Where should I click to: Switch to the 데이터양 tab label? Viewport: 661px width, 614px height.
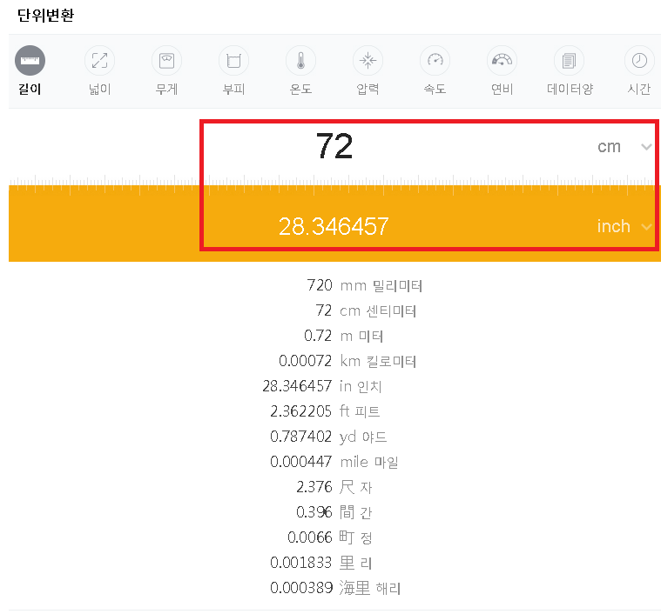pos(570,90)
